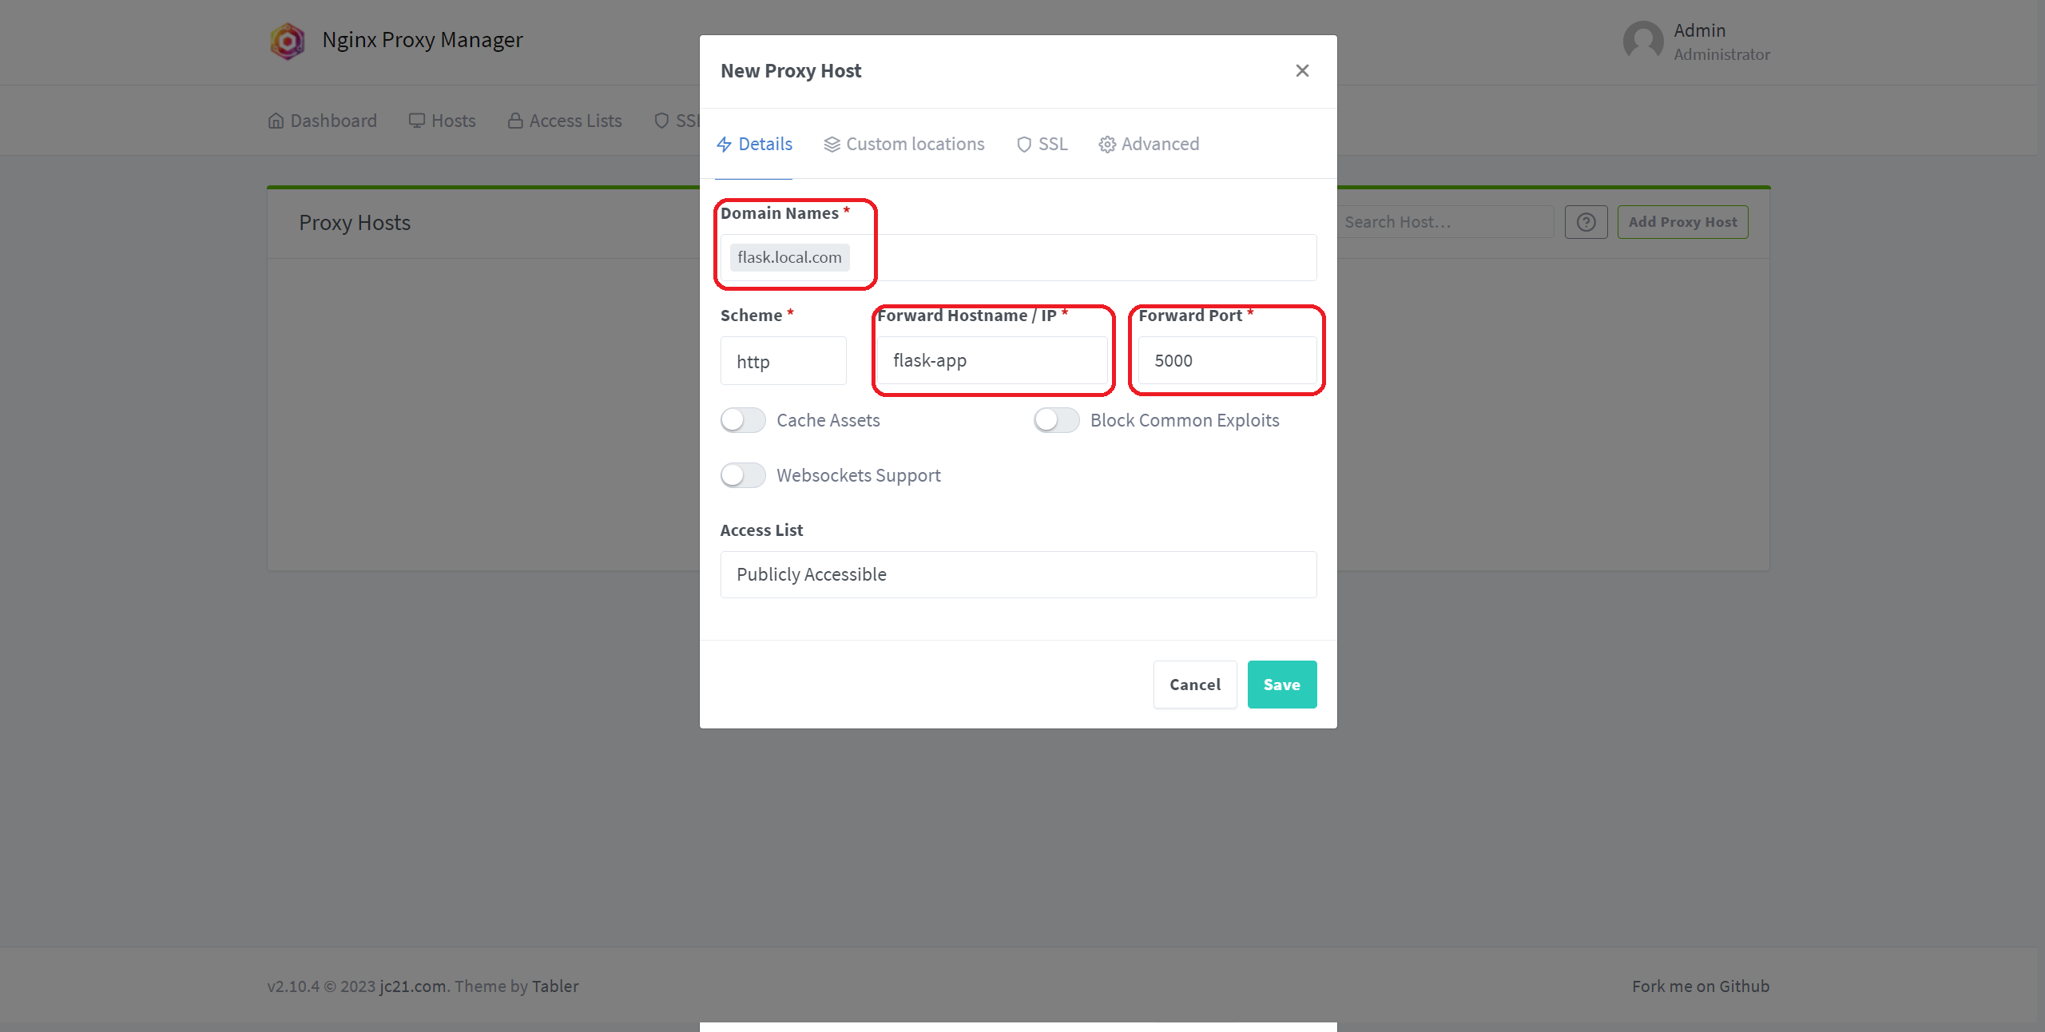Viewport: 2045px width, 1032px height.
Task: Open the Scheme http dropdown
Action: (783, 361)
